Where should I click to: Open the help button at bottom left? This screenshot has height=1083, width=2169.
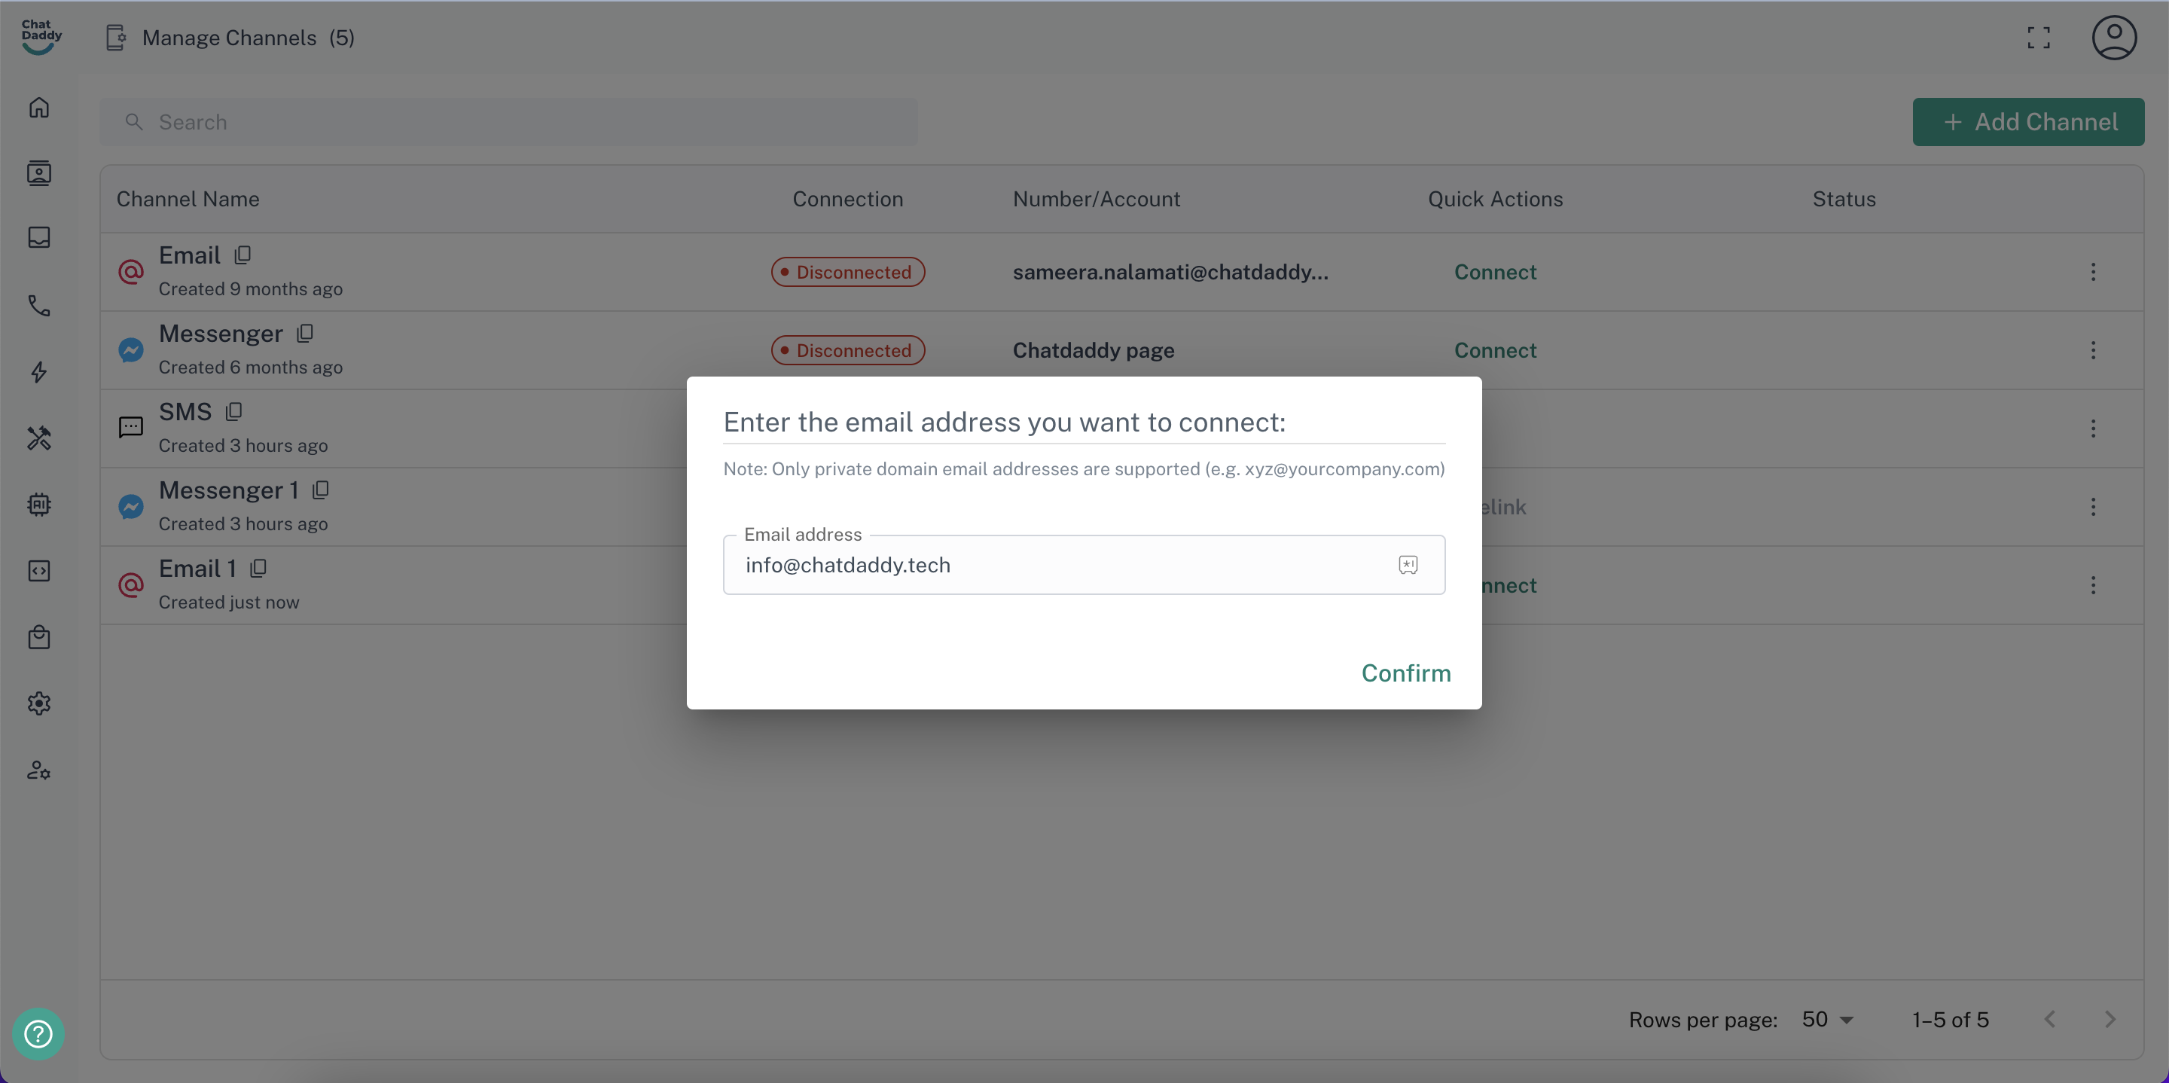point(38,1034)
